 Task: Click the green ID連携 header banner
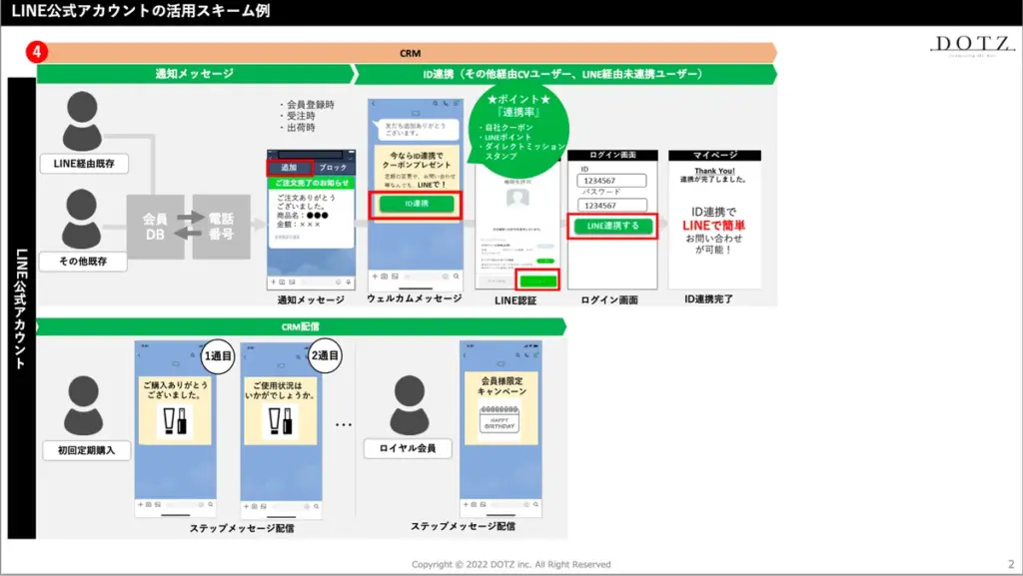point(565,74)
